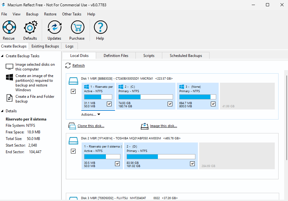Image resolution: width=288 pixels, height=201 pixels.
Task: Click the File and Folder backup icon
Action: [9, 98]
